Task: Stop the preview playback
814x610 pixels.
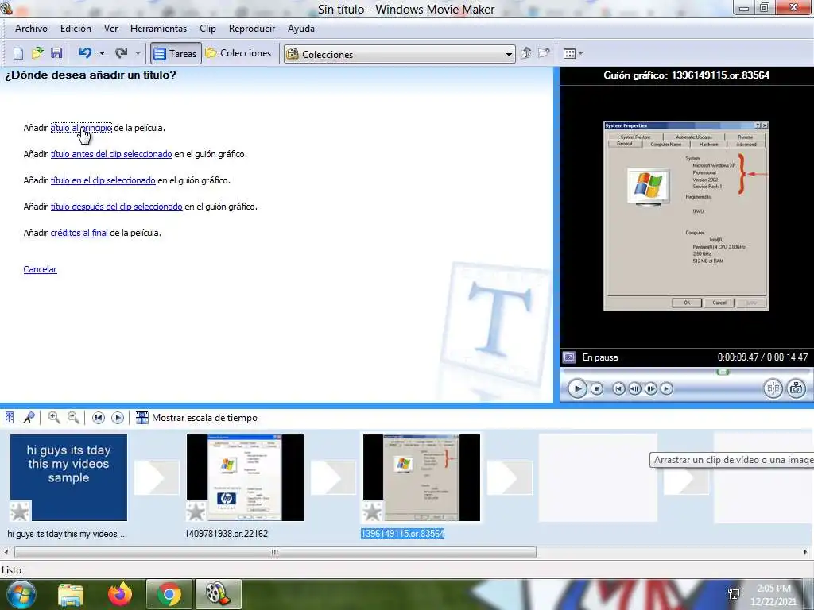Action: tap(597, 388)
